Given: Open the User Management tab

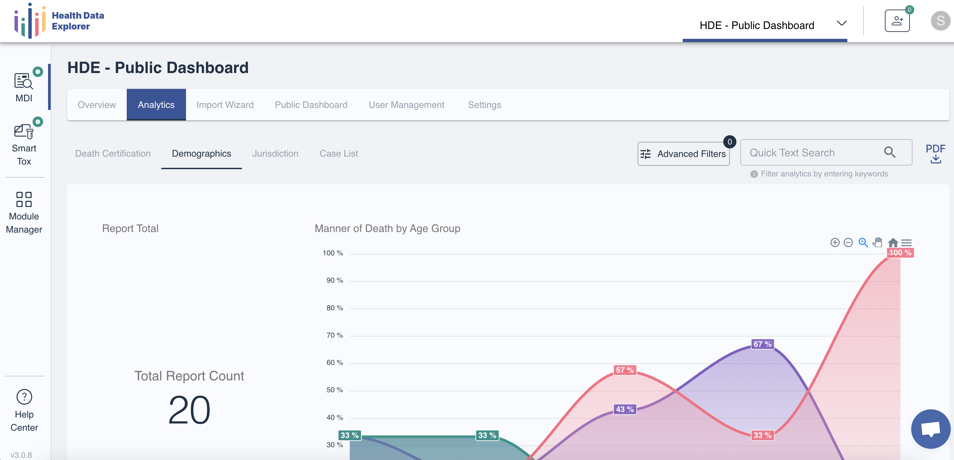Looking at the screenshot, I should 406,105.
